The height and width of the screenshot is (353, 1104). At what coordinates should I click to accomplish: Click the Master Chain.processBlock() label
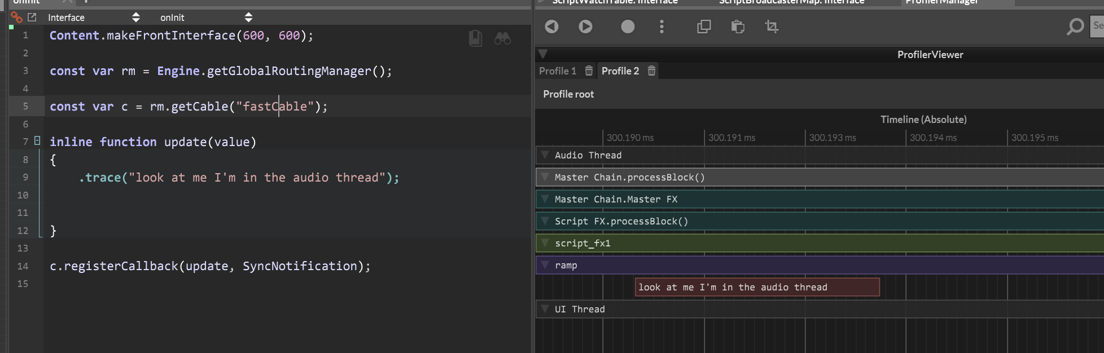point(630,177)
